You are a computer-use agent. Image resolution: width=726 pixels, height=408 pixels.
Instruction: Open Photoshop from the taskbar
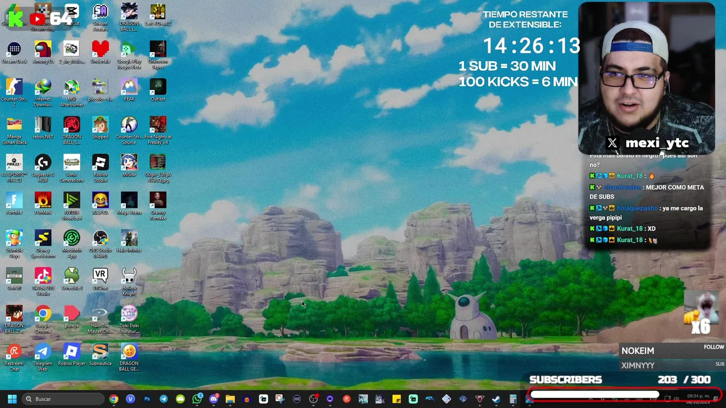(x=147, y=399)
